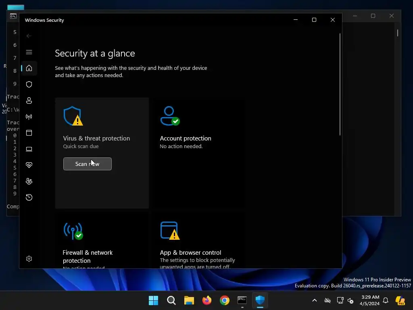The image size is (413, 310).
Task: Open the App & browser control heading
Action: click(190, 253)
